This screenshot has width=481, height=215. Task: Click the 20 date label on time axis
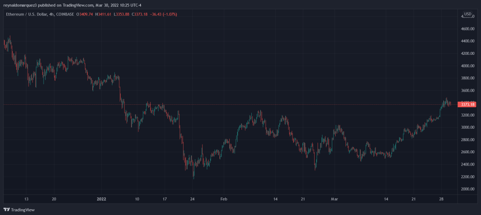tap(53, 199)
